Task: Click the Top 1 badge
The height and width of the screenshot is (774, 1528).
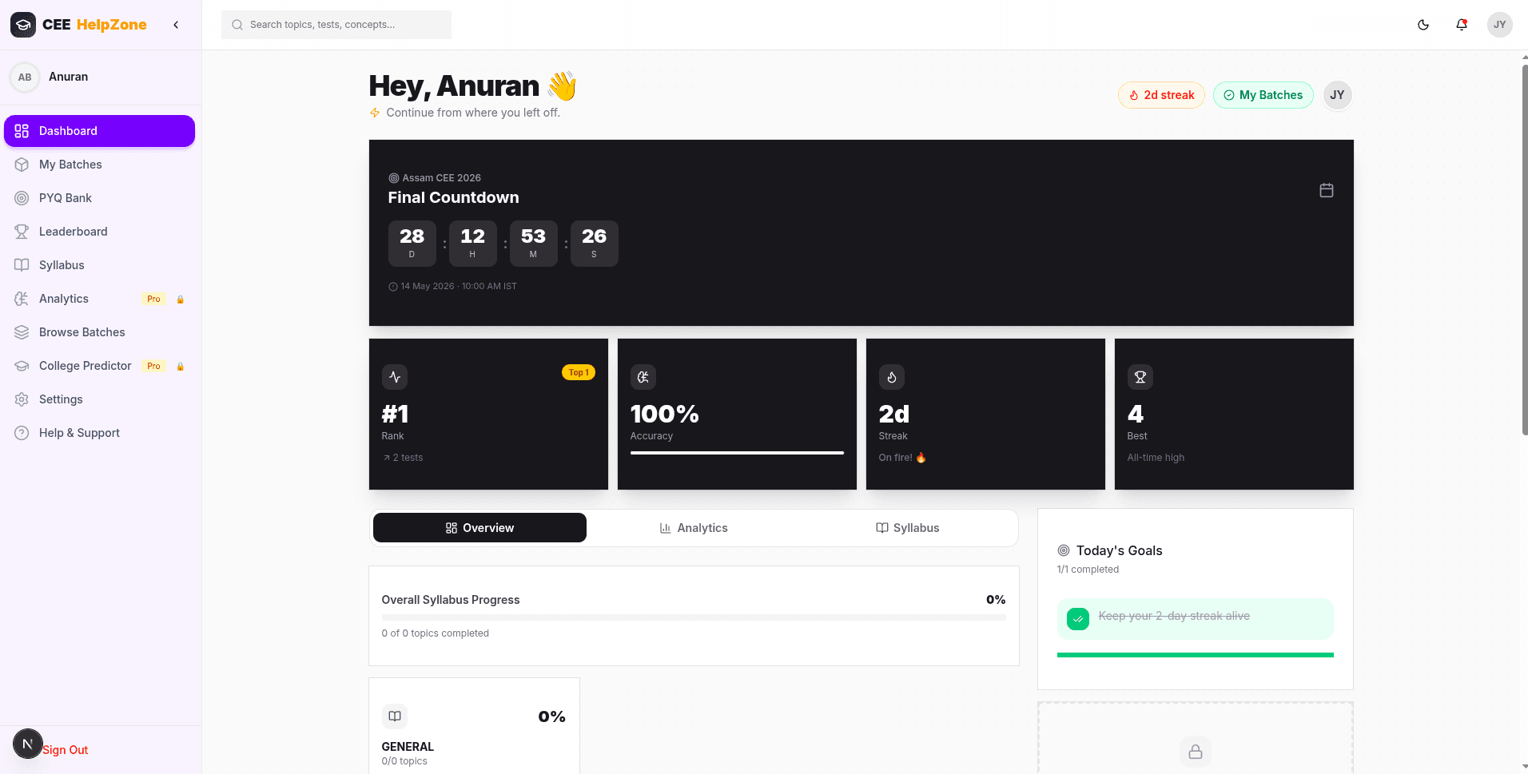Action: pos(579,372)
